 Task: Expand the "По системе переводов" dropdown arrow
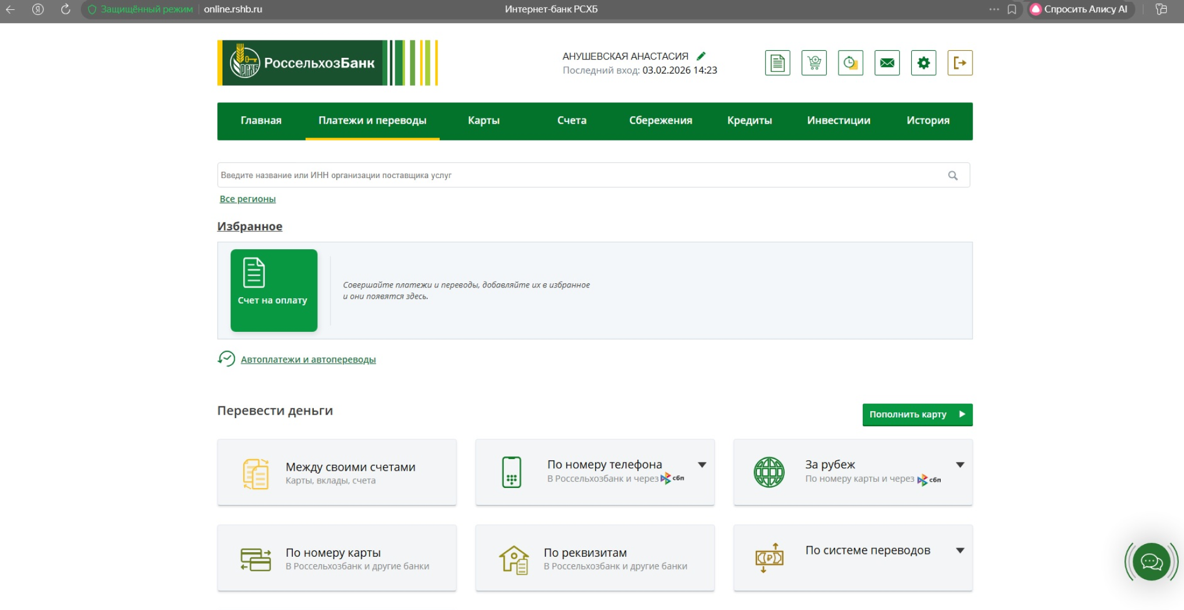tap(960, 550)
